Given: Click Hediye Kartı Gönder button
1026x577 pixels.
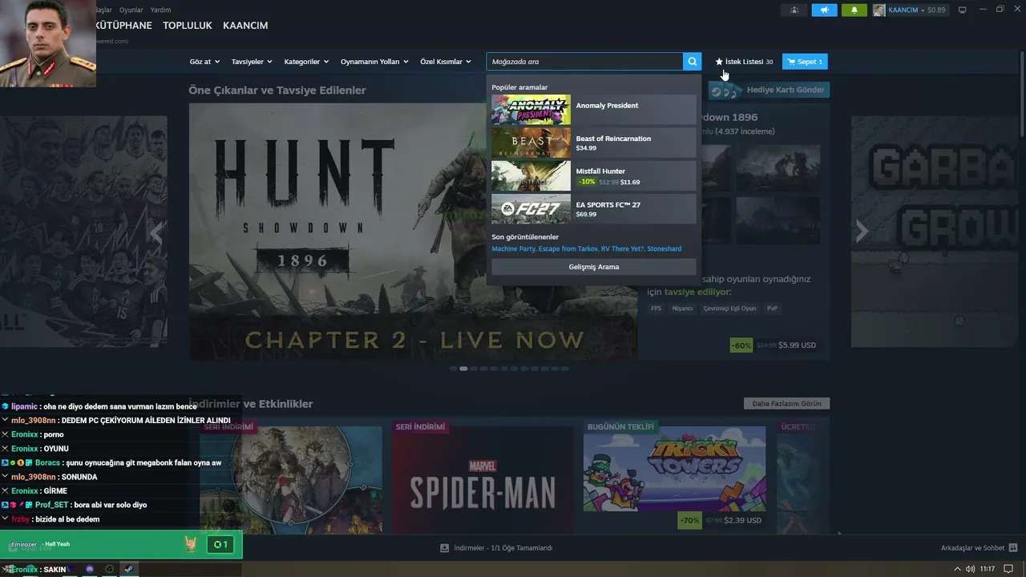Looking at the screenshot, I should [x=769, y=90].
